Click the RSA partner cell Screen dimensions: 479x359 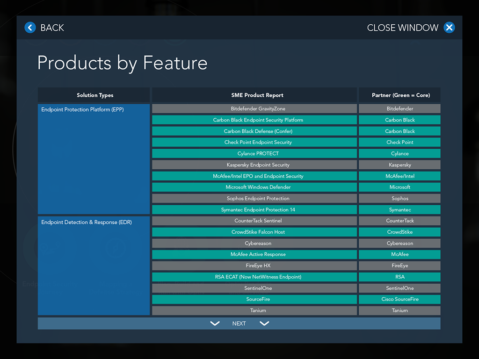[399, 277]
